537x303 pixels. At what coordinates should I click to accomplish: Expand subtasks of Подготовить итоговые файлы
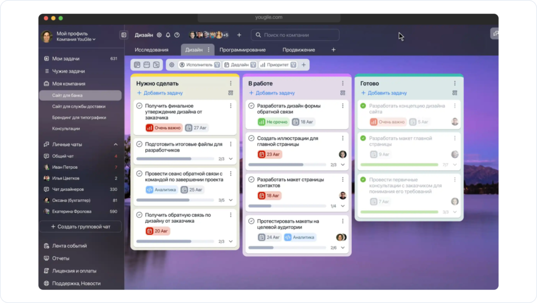[x=231, y=159]
